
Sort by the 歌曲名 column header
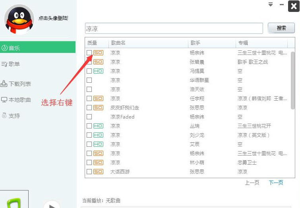148,43
